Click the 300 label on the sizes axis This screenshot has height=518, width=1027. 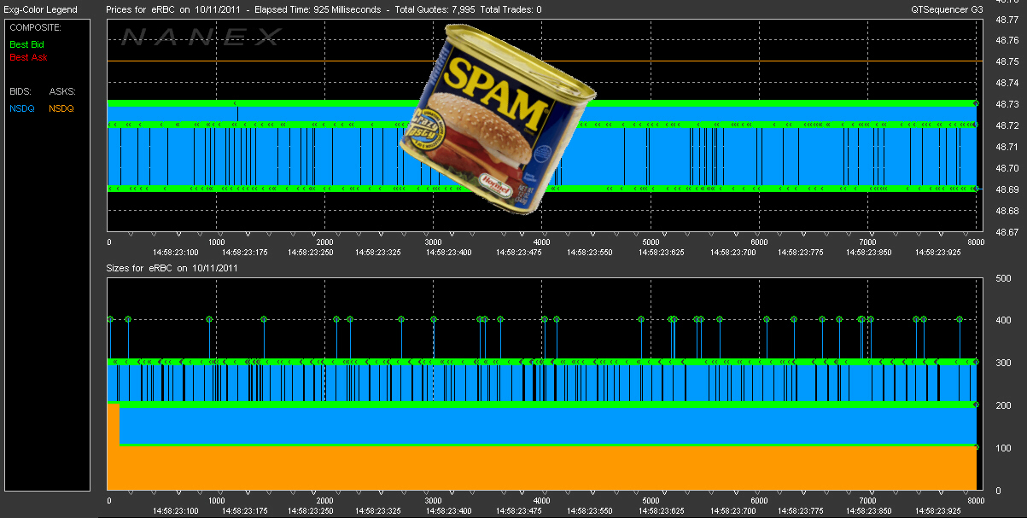[x=1003, y=364]
